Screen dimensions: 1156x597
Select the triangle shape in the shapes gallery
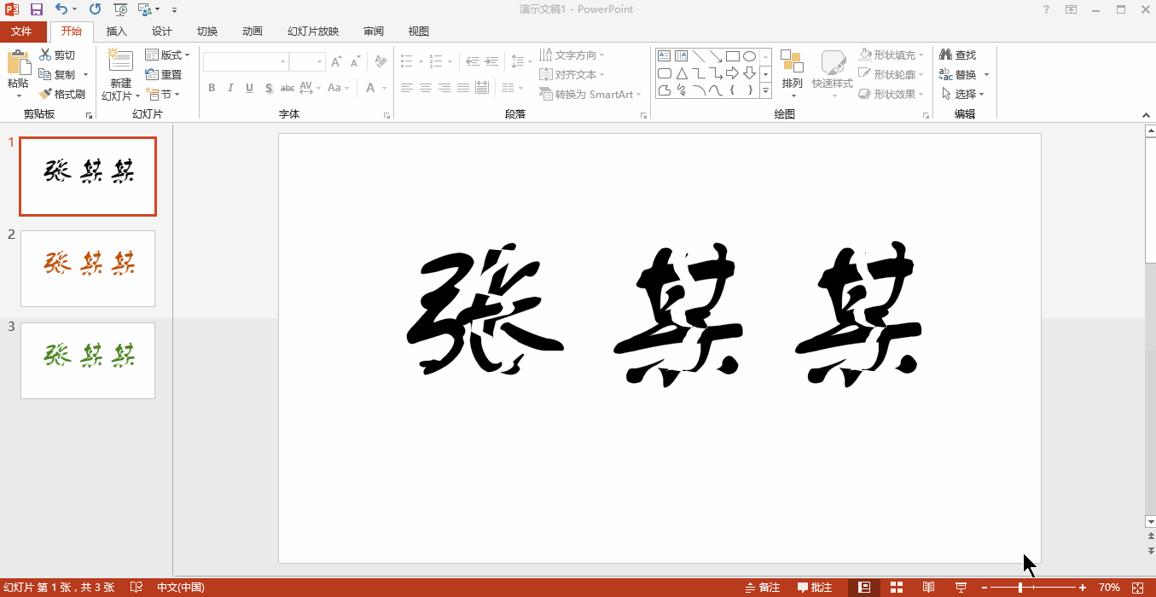(x=682, y=73)
